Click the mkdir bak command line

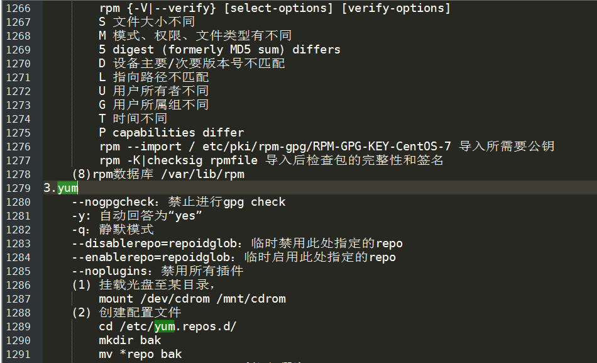coord(130,340)
